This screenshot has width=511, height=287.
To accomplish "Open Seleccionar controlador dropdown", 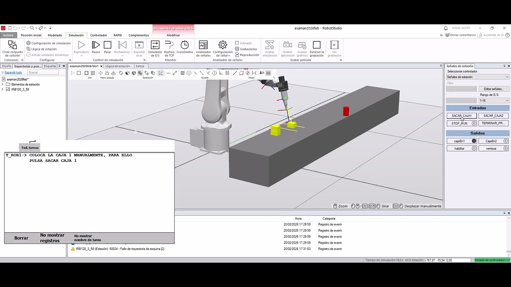I will click(478, 77).
